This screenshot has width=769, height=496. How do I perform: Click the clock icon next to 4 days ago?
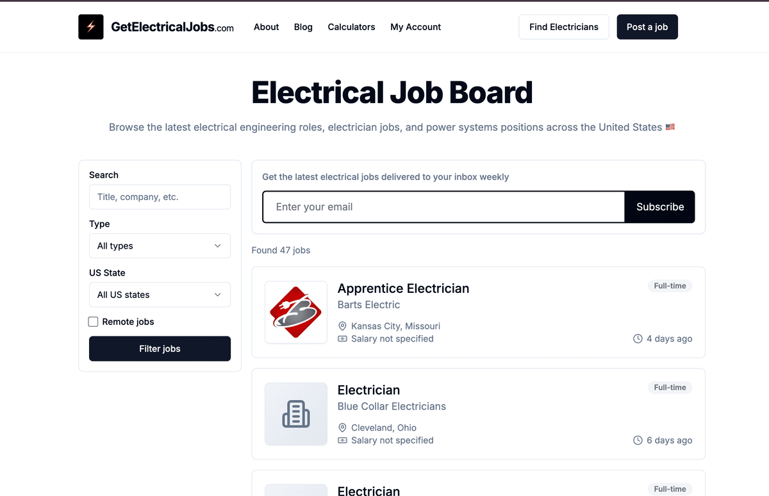[638, 338]
